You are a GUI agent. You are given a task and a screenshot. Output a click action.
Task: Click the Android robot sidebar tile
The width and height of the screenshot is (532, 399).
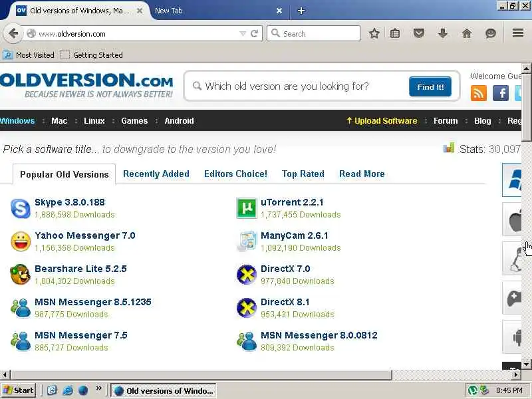pos(511,337)
